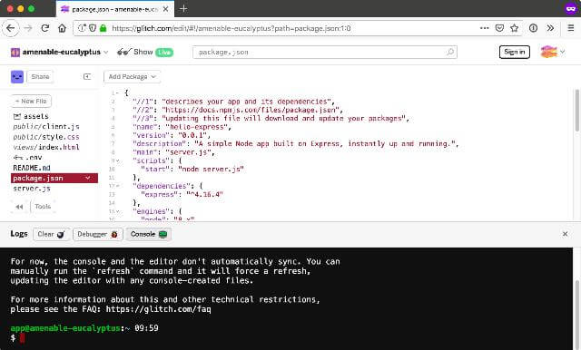Collapse the dependencies block fold arrow
The image size is (581, 350).
pos(118,186)
